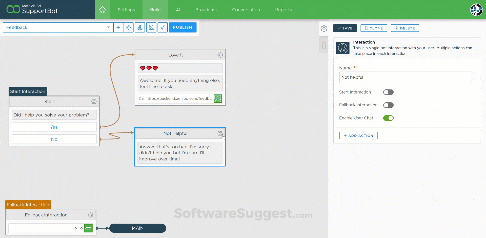Select the design ruler-and-pencil toolbar icon
This screenshot has height=238, width=486.
pos(151,27)
